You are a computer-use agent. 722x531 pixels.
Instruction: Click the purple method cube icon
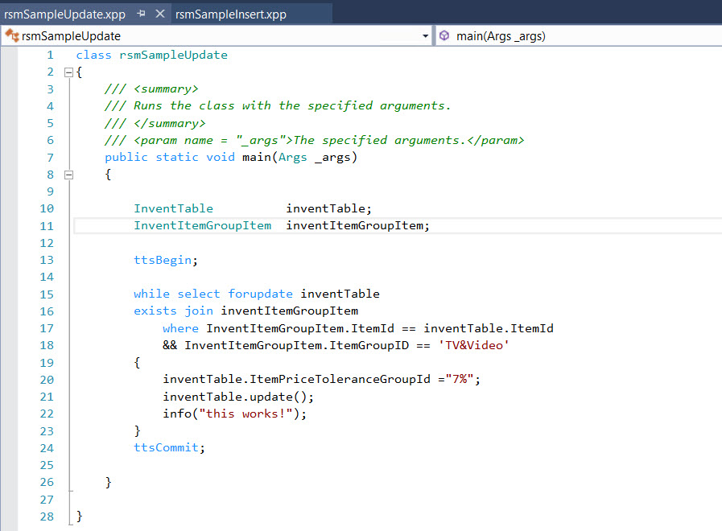[444, 36]
